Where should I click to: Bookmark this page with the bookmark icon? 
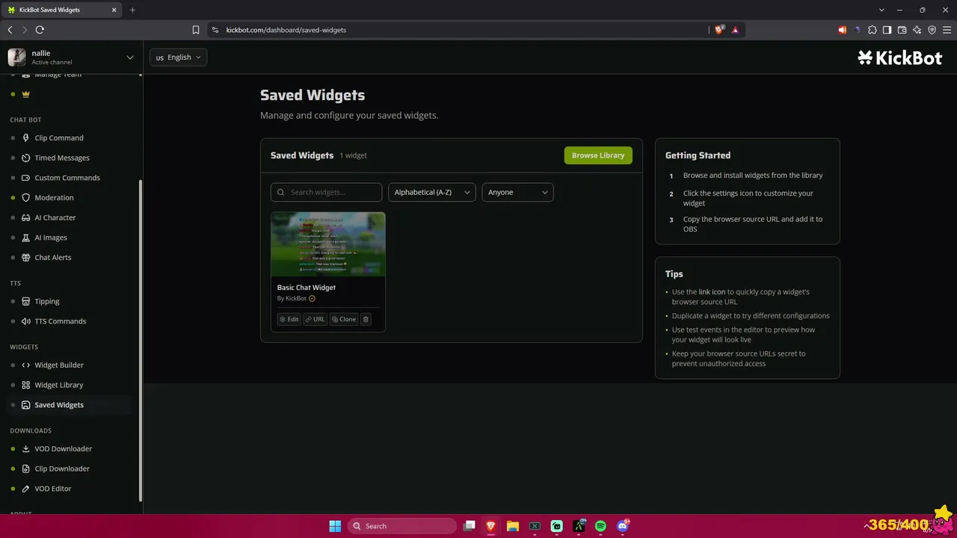tap(196, 30)
